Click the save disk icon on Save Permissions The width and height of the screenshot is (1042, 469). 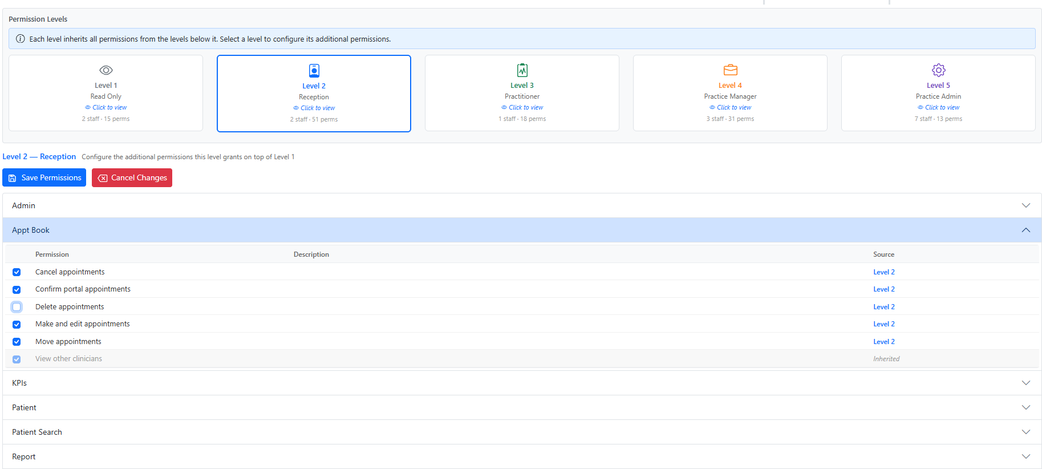point(13,178)
